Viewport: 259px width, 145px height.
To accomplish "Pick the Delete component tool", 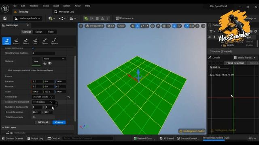I will [45, 41].
